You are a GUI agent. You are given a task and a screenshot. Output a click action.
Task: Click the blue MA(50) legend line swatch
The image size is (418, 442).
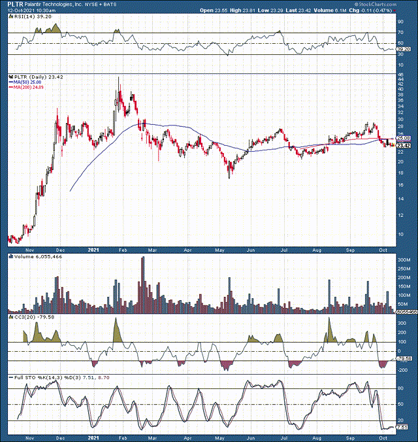[x=11, y=82]
